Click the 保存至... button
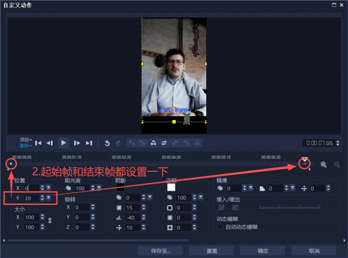 pyautogui.click(x=160, y=251)
